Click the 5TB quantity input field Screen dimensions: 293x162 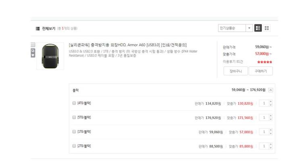click(264, 118)
